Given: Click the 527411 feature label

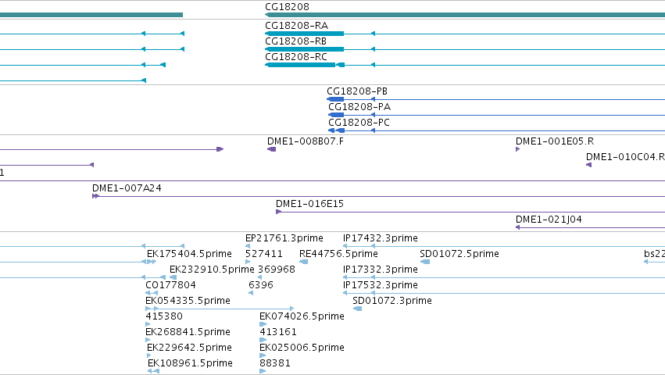Looking at the screenshot, I should click(264, 254).
